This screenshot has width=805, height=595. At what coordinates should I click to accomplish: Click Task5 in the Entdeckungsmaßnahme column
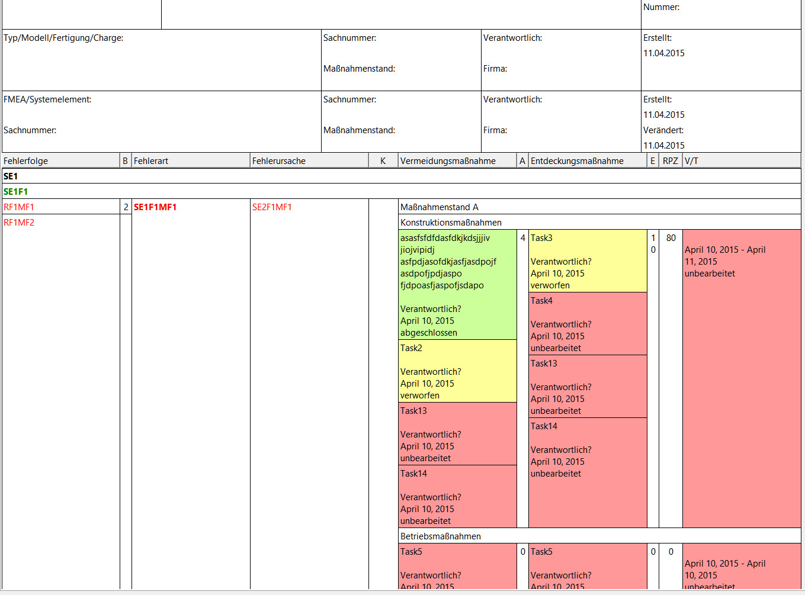pos(588,567)
